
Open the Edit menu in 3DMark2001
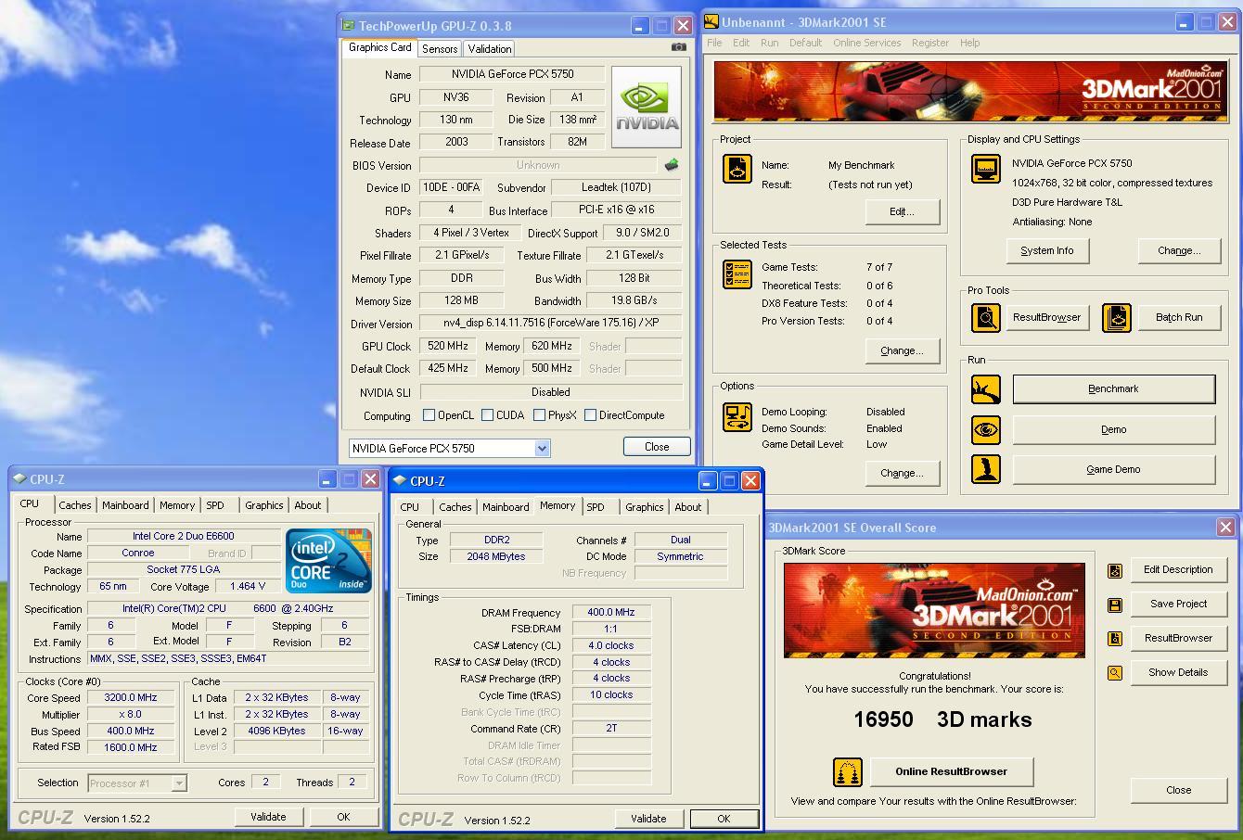(x=741, y=43)
